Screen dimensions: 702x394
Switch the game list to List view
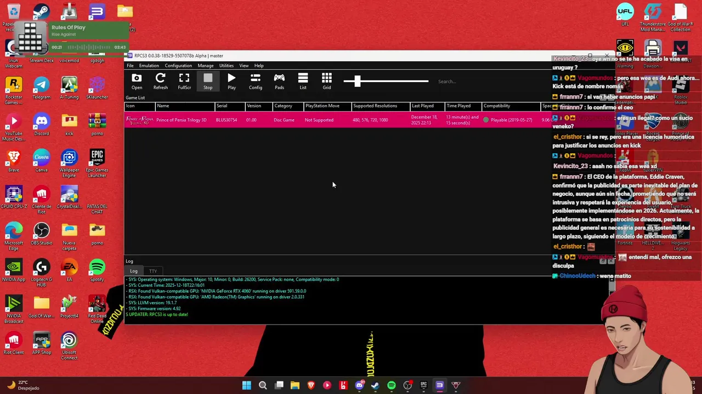tap(303, 82)
